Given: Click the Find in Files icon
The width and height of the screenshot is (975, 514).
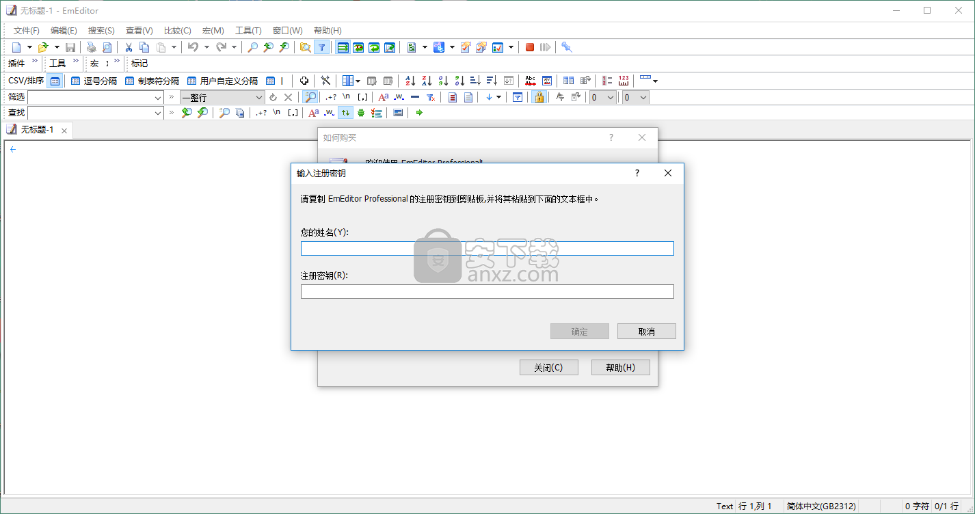Looking at the screenshot, I should click(306, 47).
